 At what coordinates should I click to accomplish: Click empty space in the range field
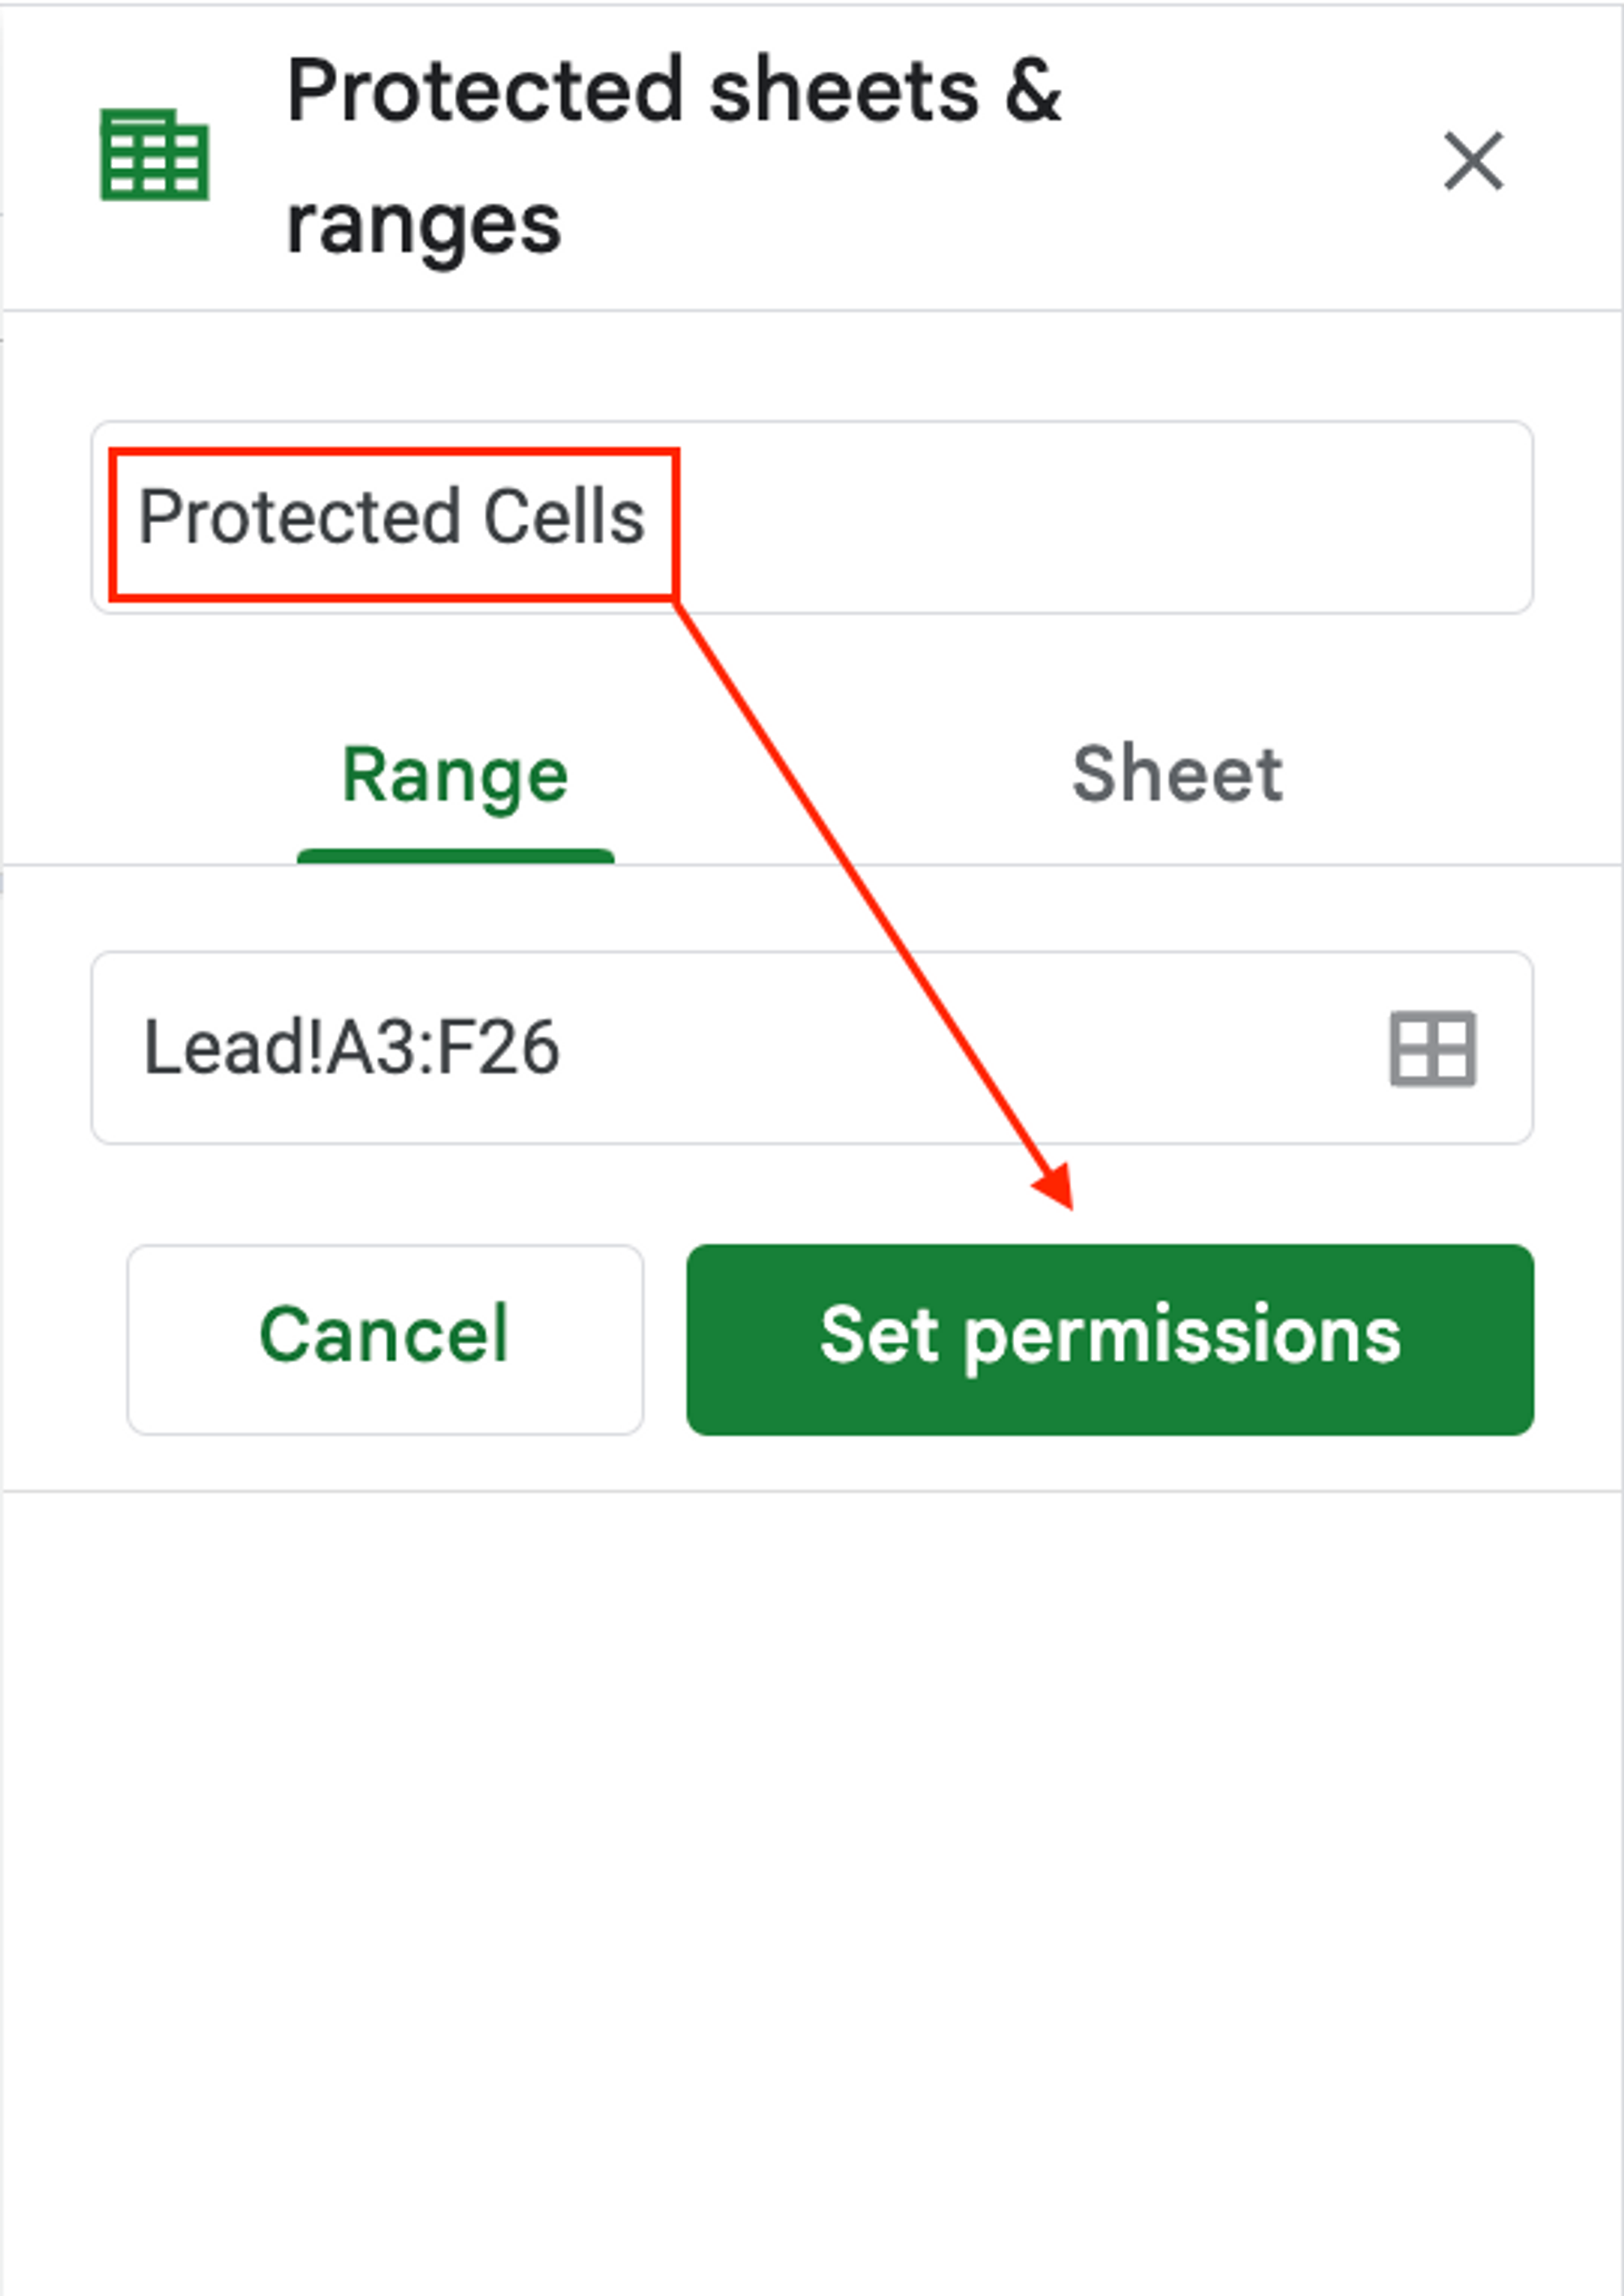tap(950, 1047)
